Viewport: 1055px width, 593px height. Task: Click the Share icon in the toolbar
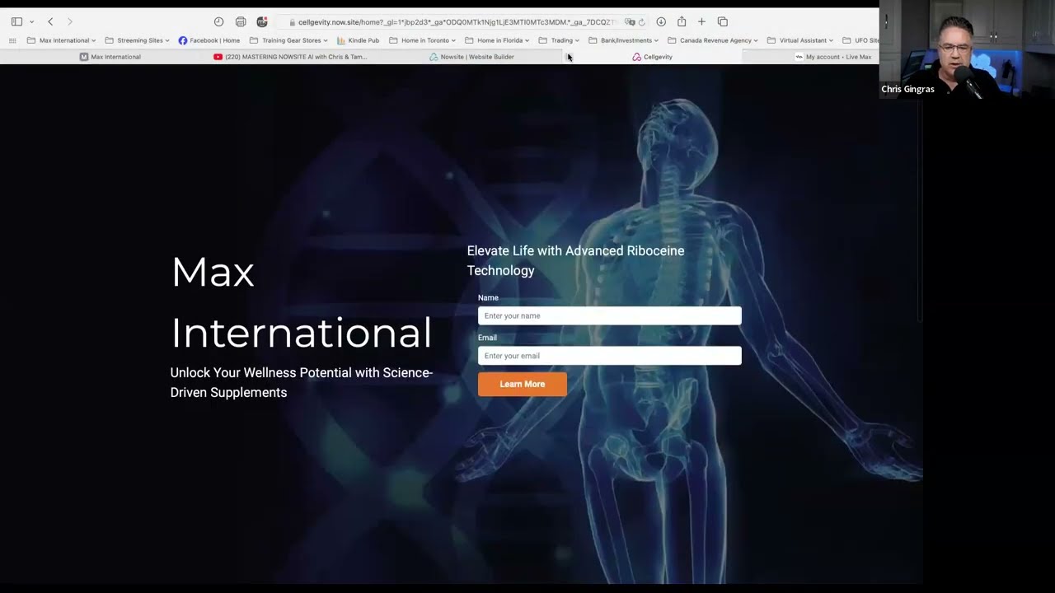tap(682, 21)
